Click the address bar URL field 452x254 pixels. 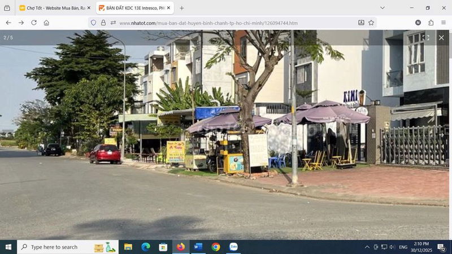pyautogui.click(x=226, y=23)
